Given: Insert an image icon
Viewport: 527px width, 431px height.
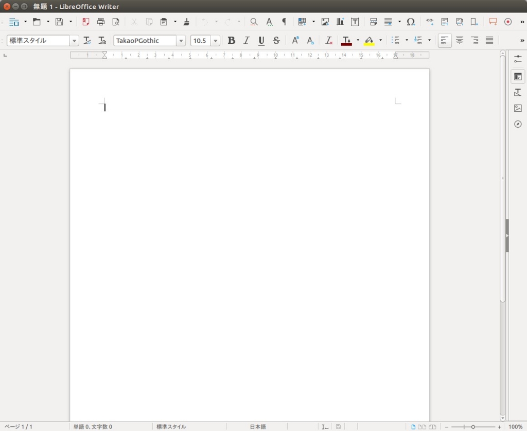Looking at the screenshot, I should (325, 22).
